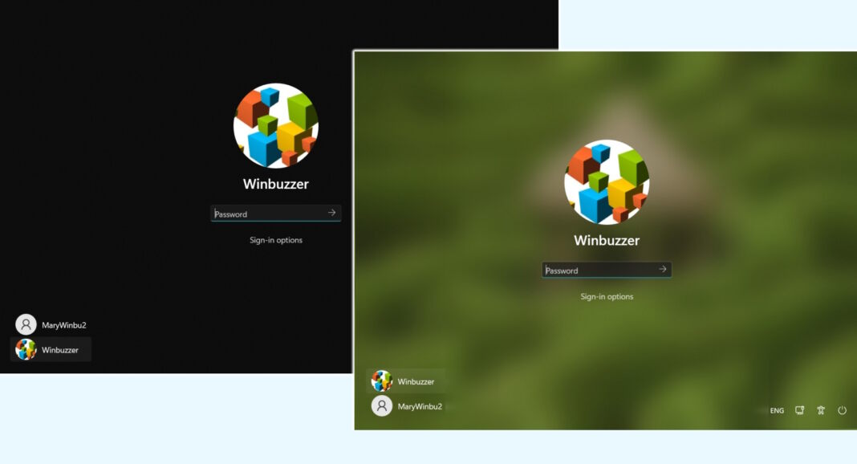Click the ENG language indicator
Viewport: 857px width, 464px height.
[x=776, y=410]
